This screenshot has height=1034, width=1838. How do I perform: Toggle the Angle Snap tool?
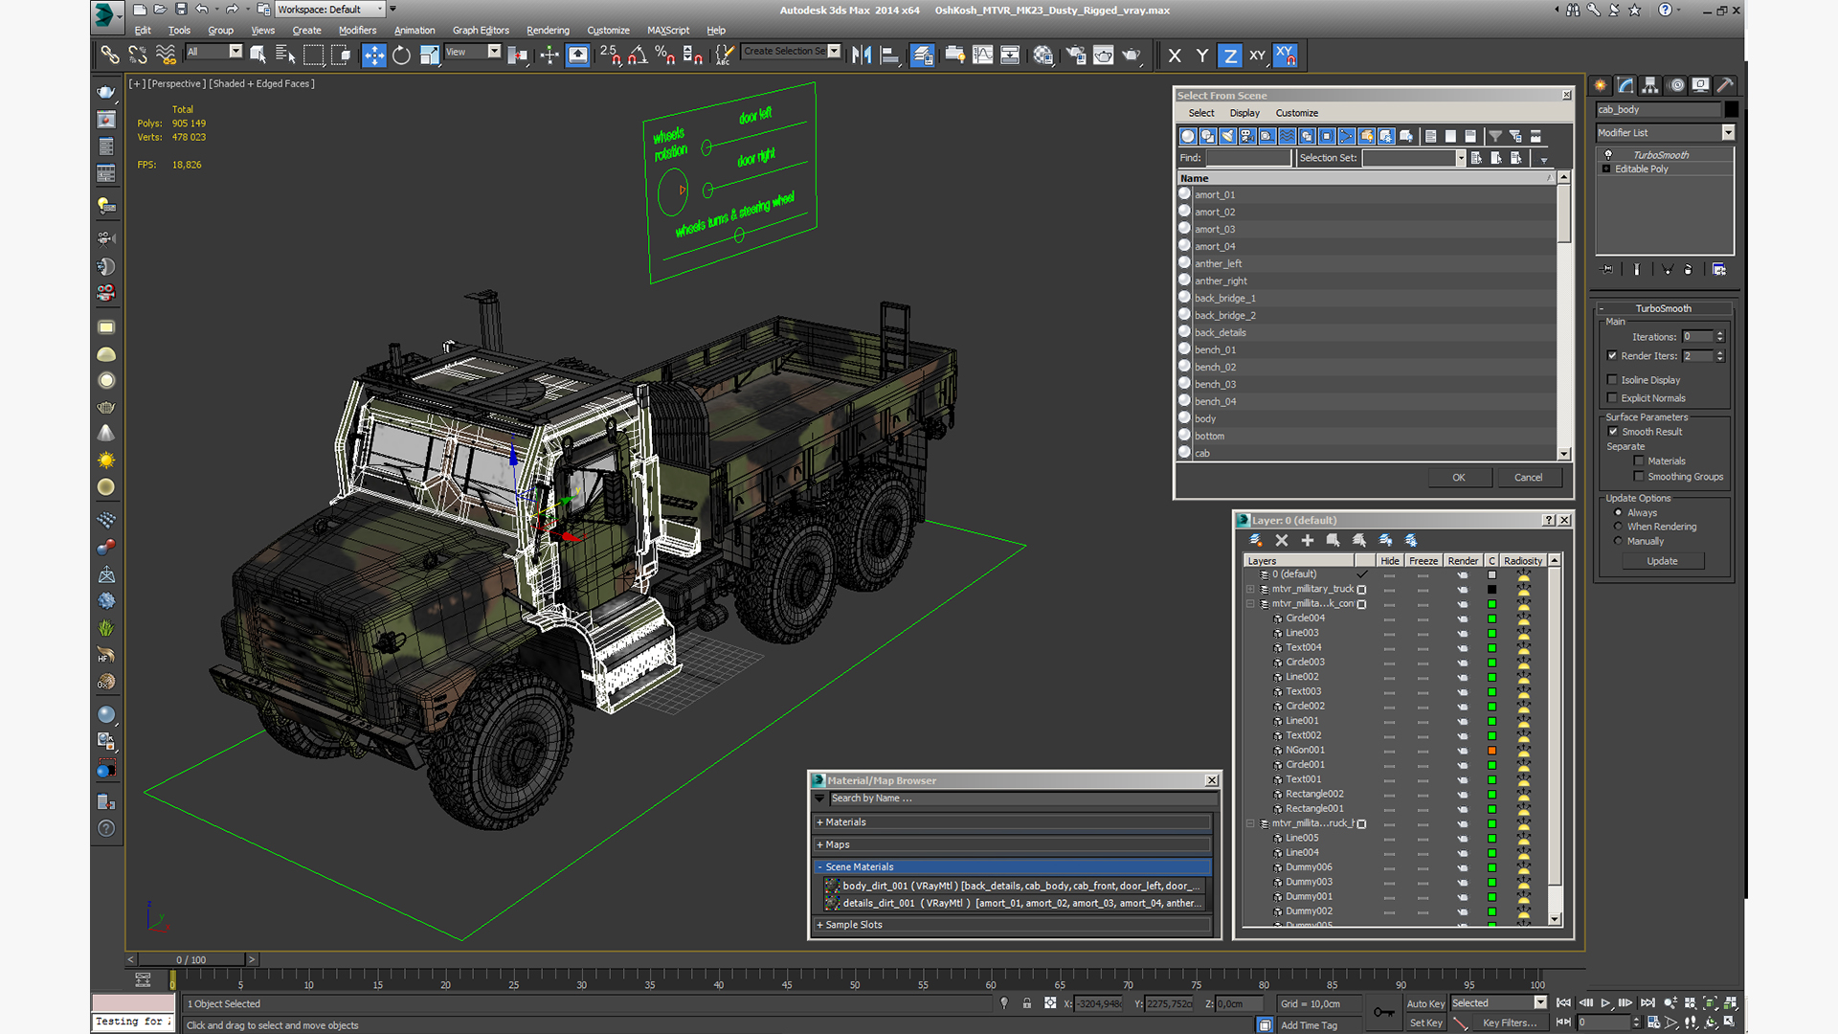(638, 56)
